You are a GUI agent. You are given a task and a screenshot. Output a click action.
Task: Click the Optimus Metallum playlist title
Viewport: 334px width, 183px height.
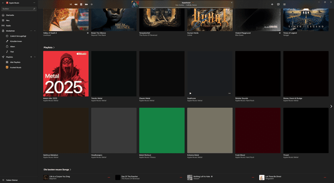51,155
